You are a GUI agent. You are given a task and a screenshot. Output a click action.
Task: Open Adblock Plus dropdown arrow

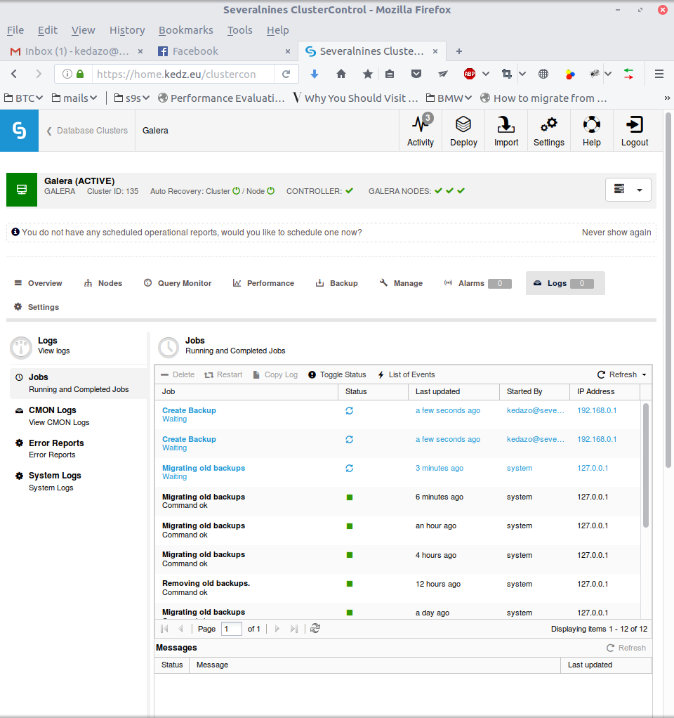(485, 74)
